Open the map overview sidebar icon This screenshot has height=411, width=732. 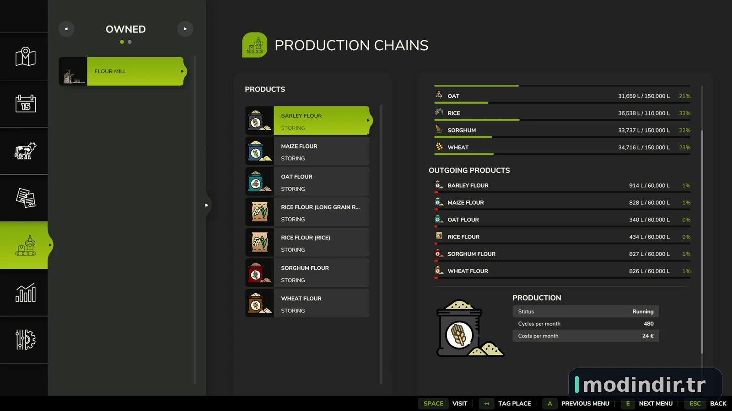click(25, 57)
